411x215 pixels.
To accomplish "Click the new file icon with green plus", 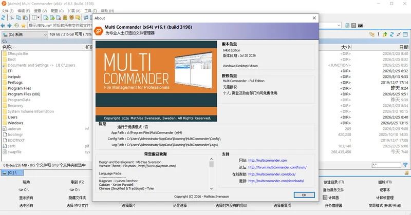I will [x=46, y=18].
